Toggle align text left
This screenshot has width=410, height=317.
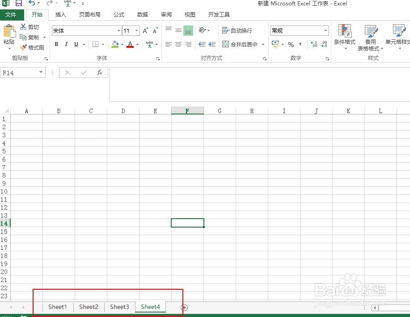[x=169, y=44]
